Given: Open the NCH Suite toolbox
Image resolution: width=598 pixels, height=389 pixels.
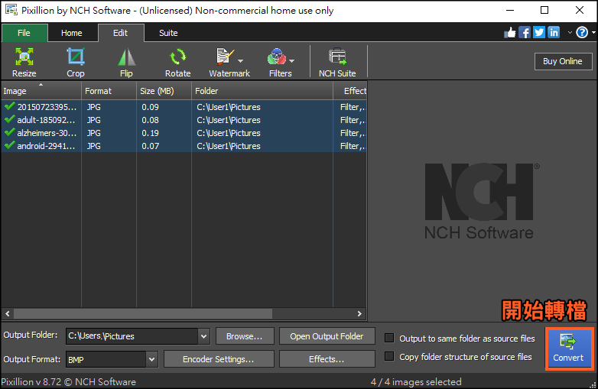Looking at the screenshot, I should [x=337, y=62].
